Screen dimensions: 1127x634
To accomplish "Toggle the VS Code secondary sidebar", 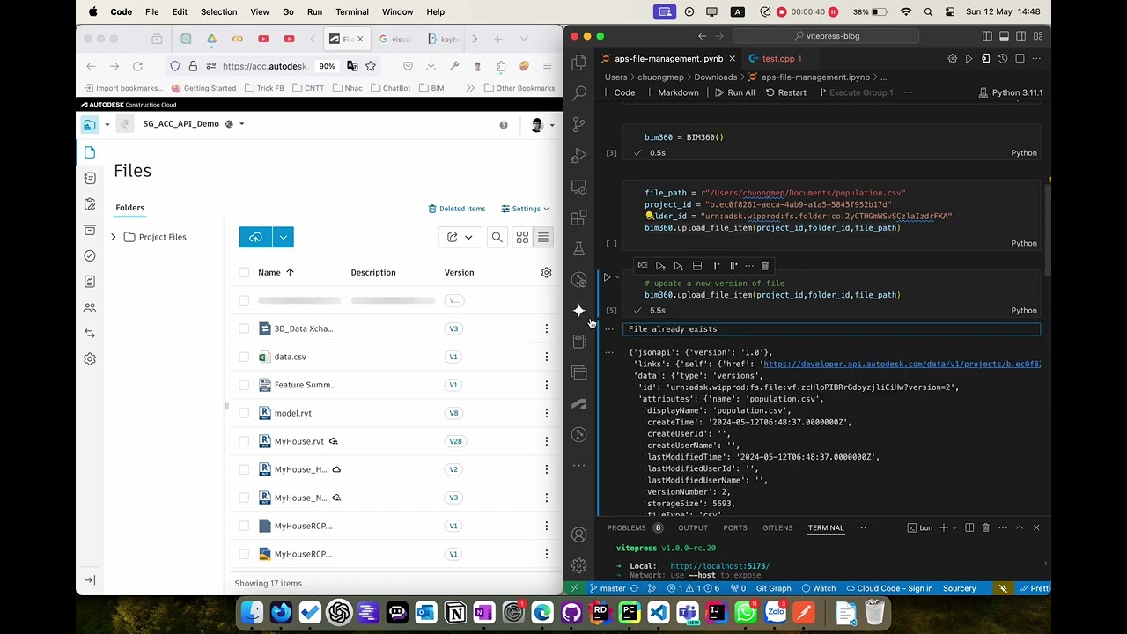I will click(1020, 36).
